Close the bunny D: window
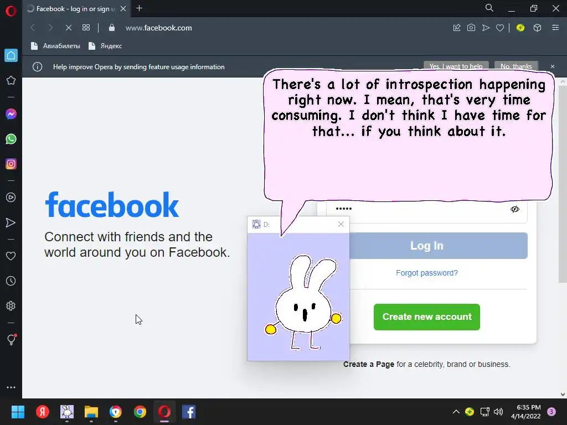This screenshot has height=425, width=567. [x=341, y=224]
